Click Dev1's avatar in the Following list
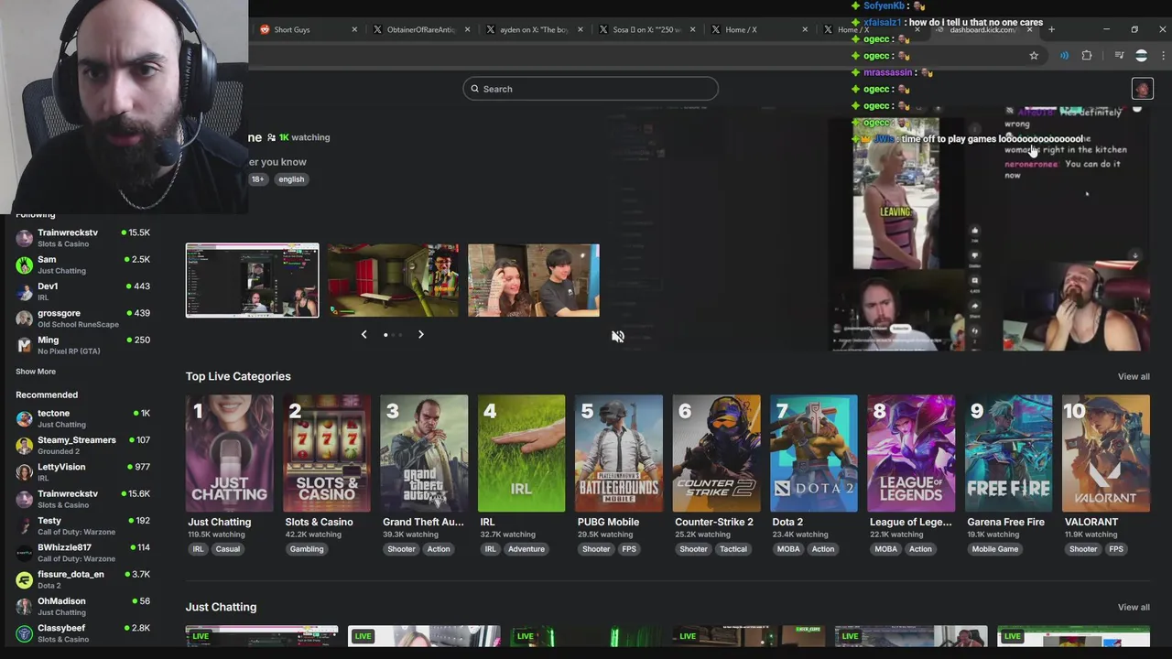1172x659 pixels. click(x=24, y=291)
